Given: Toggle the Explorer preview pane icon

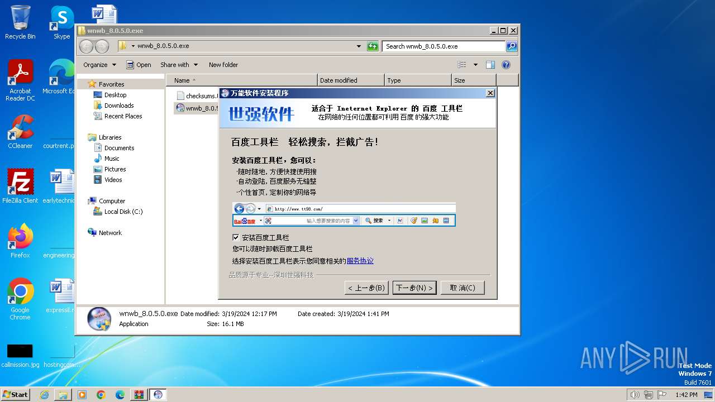Looking at the screenshot, I should [490, 65].
